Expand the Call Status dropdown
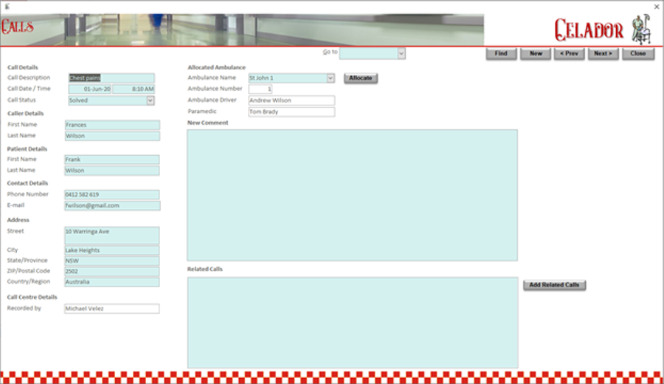The height and width of the screenshot is (384, 664). [x=151, y=100]
